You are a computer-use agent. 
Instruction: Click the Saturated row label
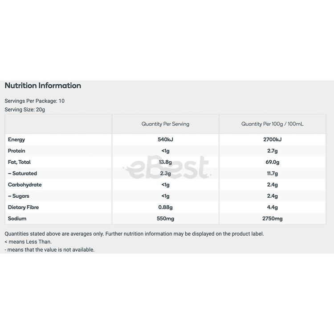pos(23,173)
